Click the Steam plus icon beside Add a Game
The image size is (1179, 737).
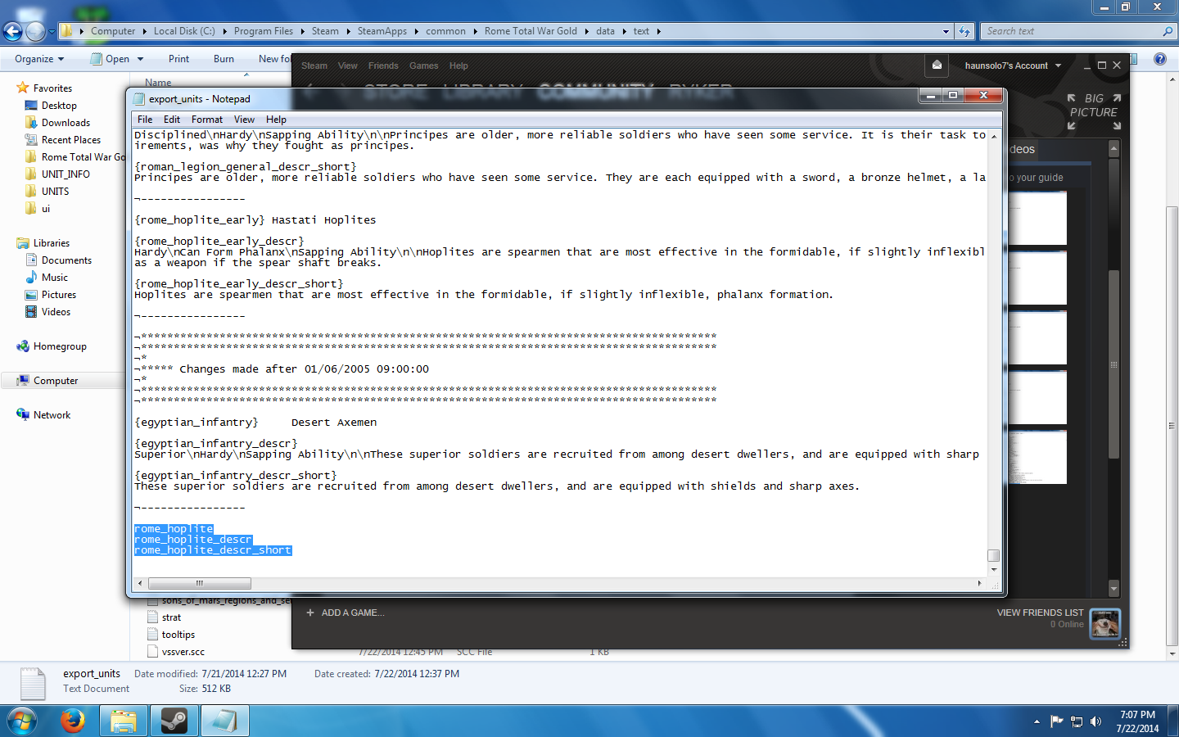310,613
